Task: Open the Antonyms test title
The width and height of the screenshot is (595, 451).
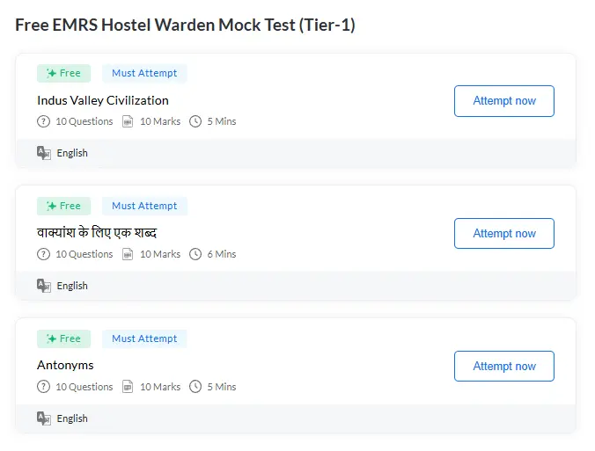Action: pos(65,365)
